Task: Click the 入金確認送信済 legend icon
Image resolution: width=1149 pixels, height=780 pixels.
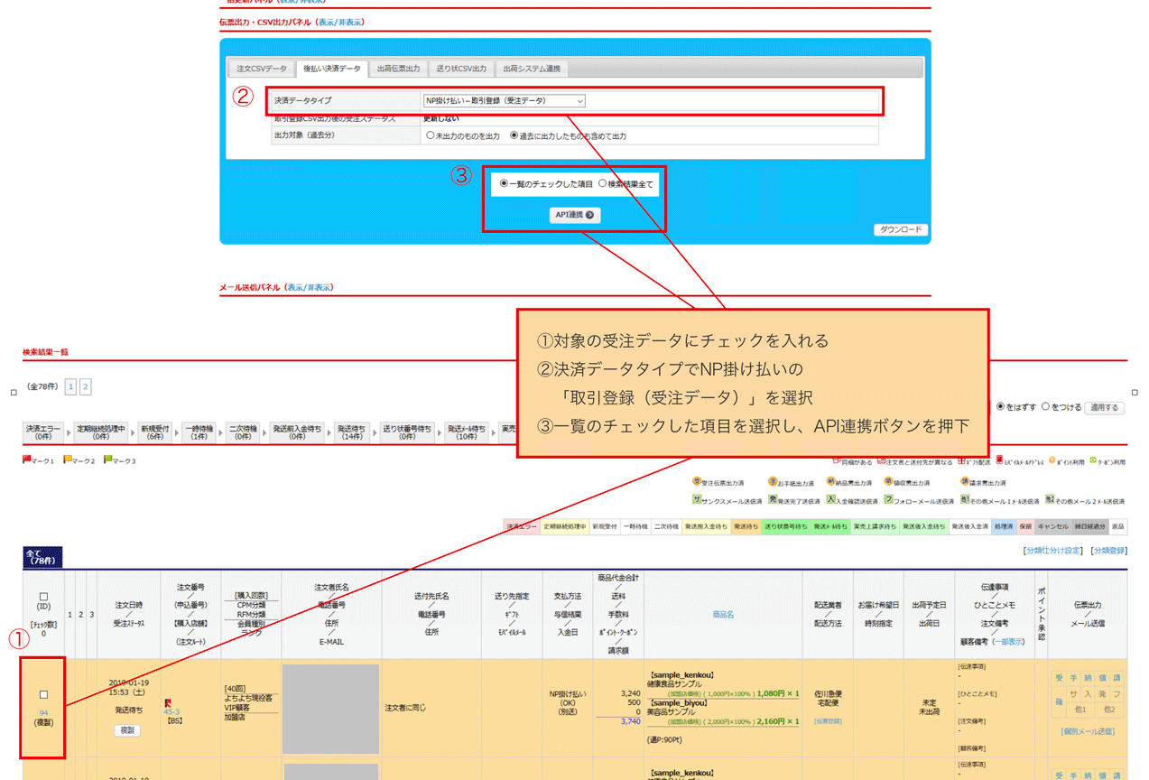Action: 830,500
